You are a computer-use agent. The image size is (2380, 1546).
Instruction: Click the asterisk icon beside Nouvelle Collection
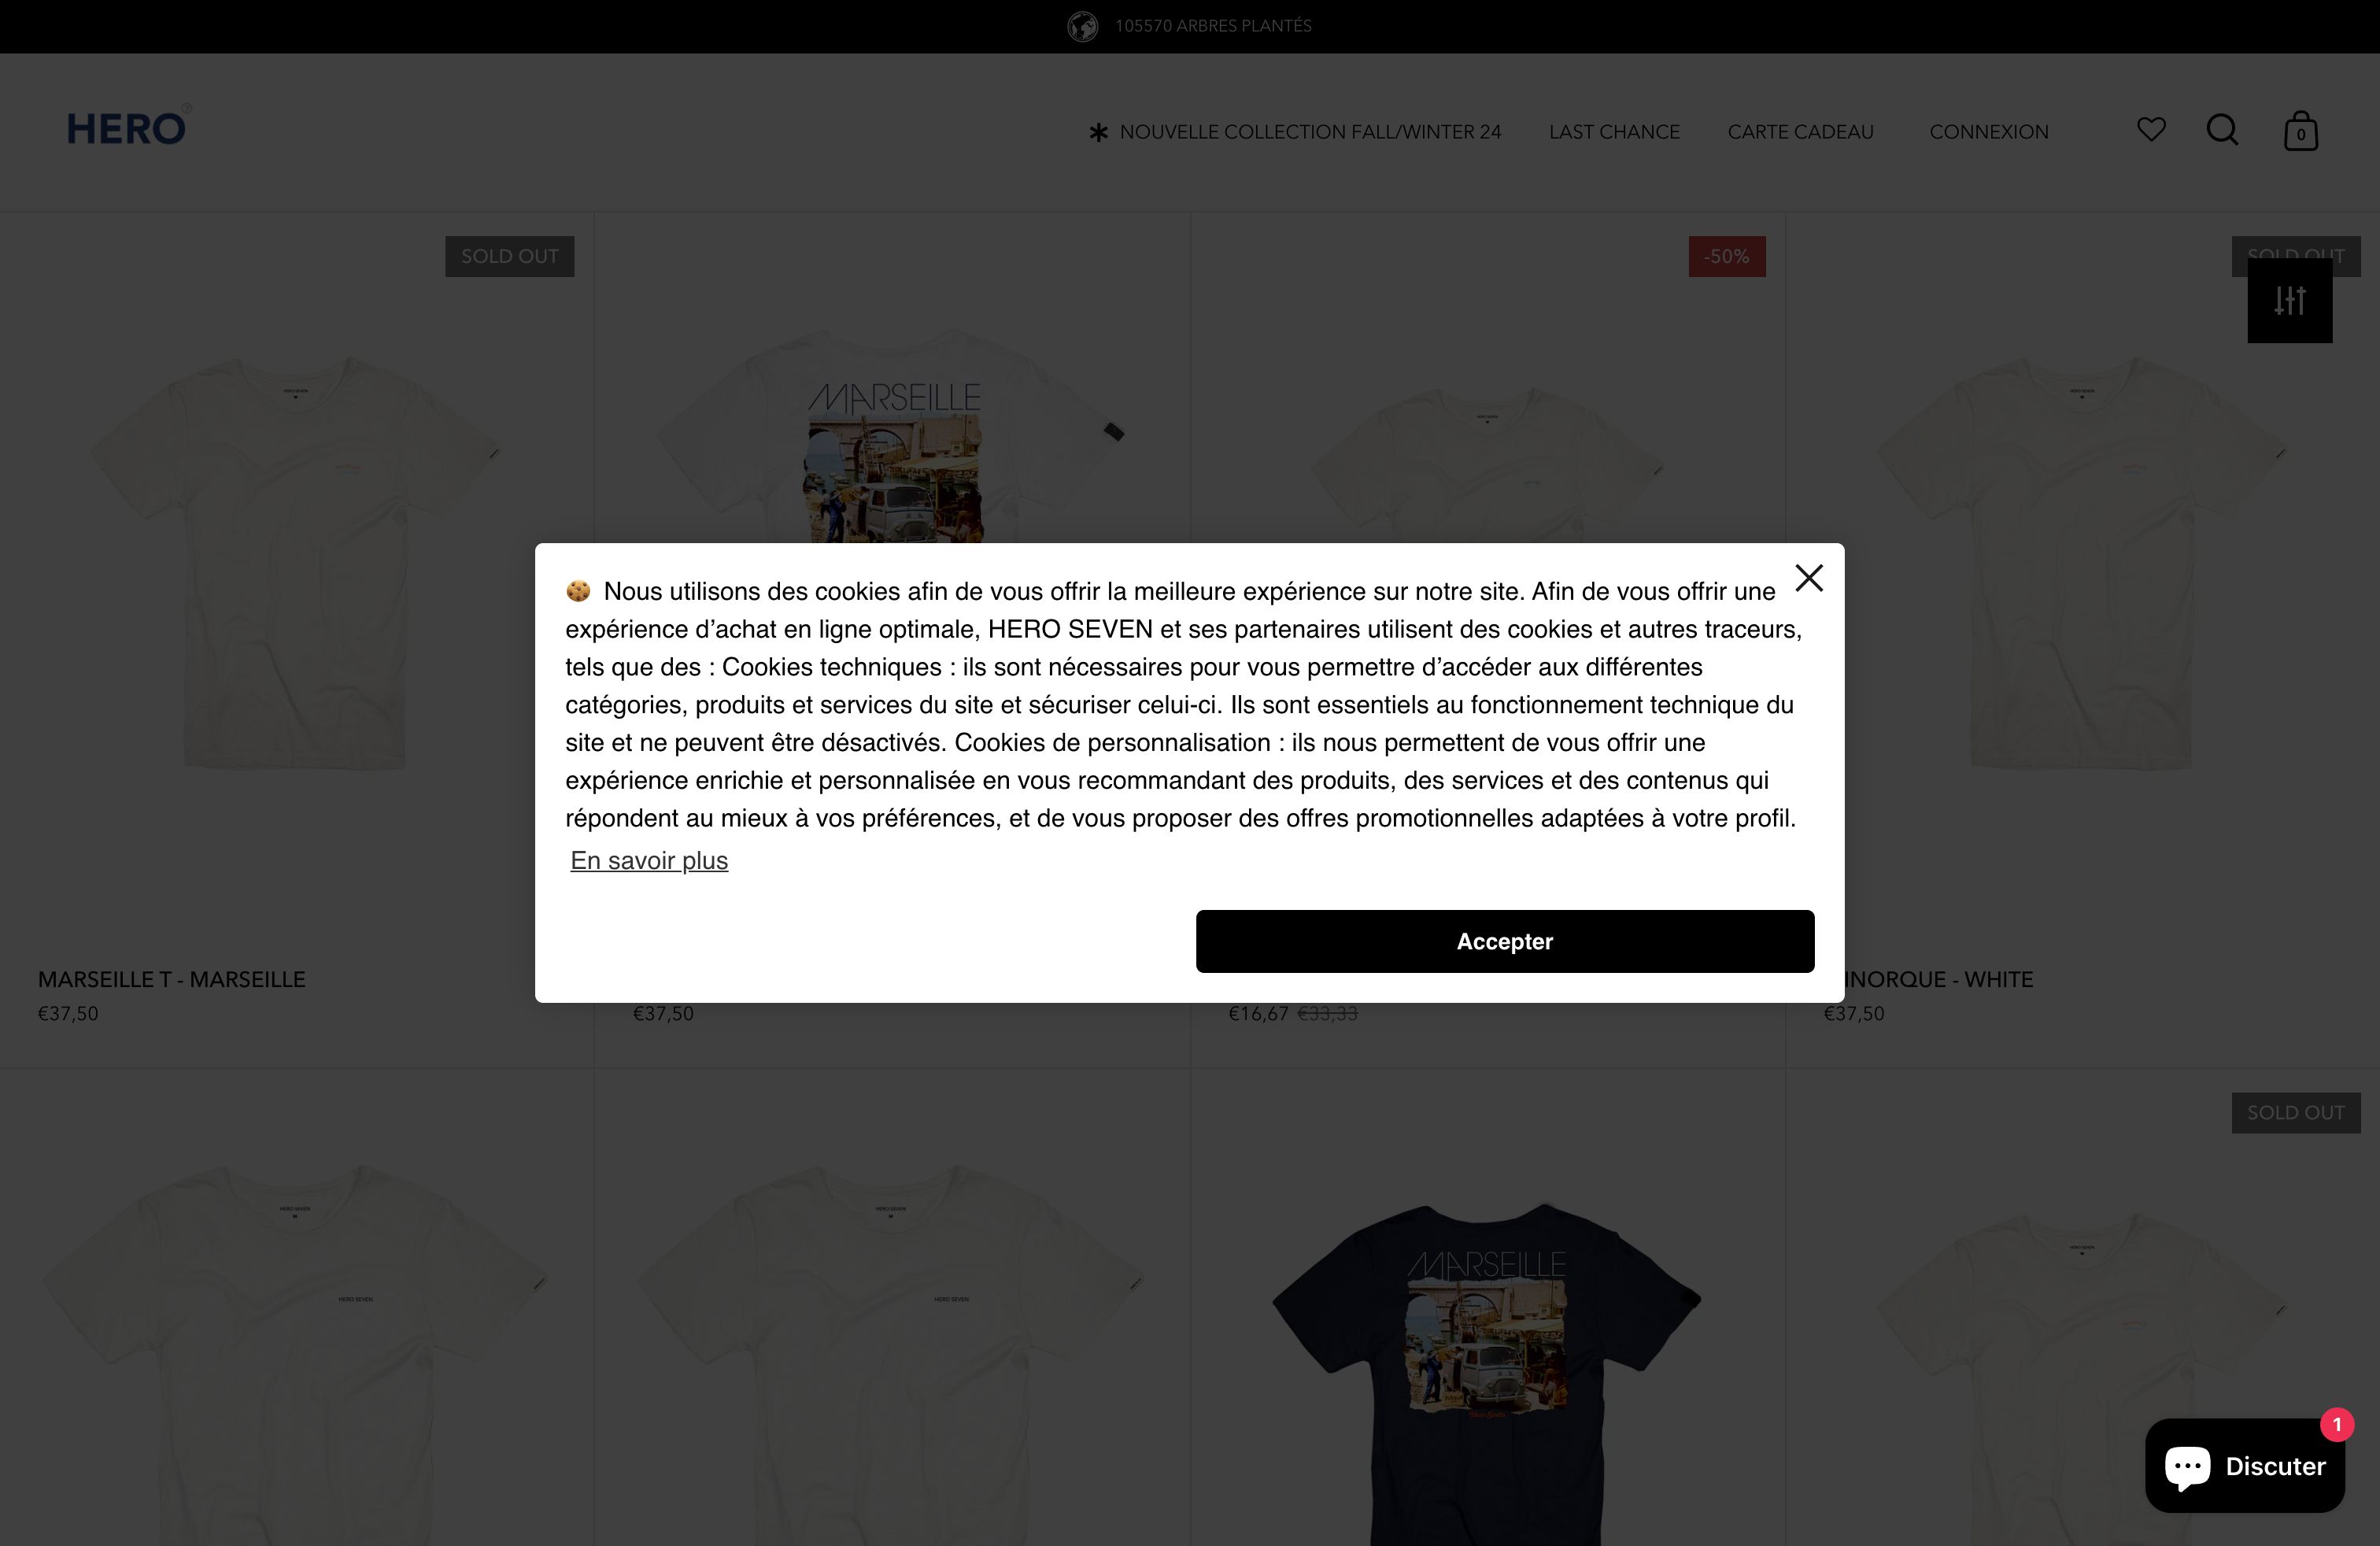coord(1098,132)
